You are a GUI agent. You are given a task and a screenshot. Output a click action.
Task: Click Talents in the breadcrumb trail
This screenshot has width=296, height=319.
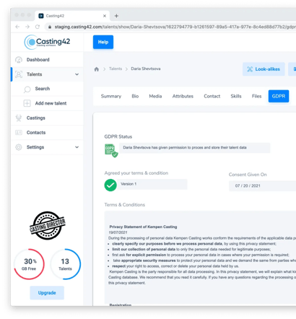(116, 69)
